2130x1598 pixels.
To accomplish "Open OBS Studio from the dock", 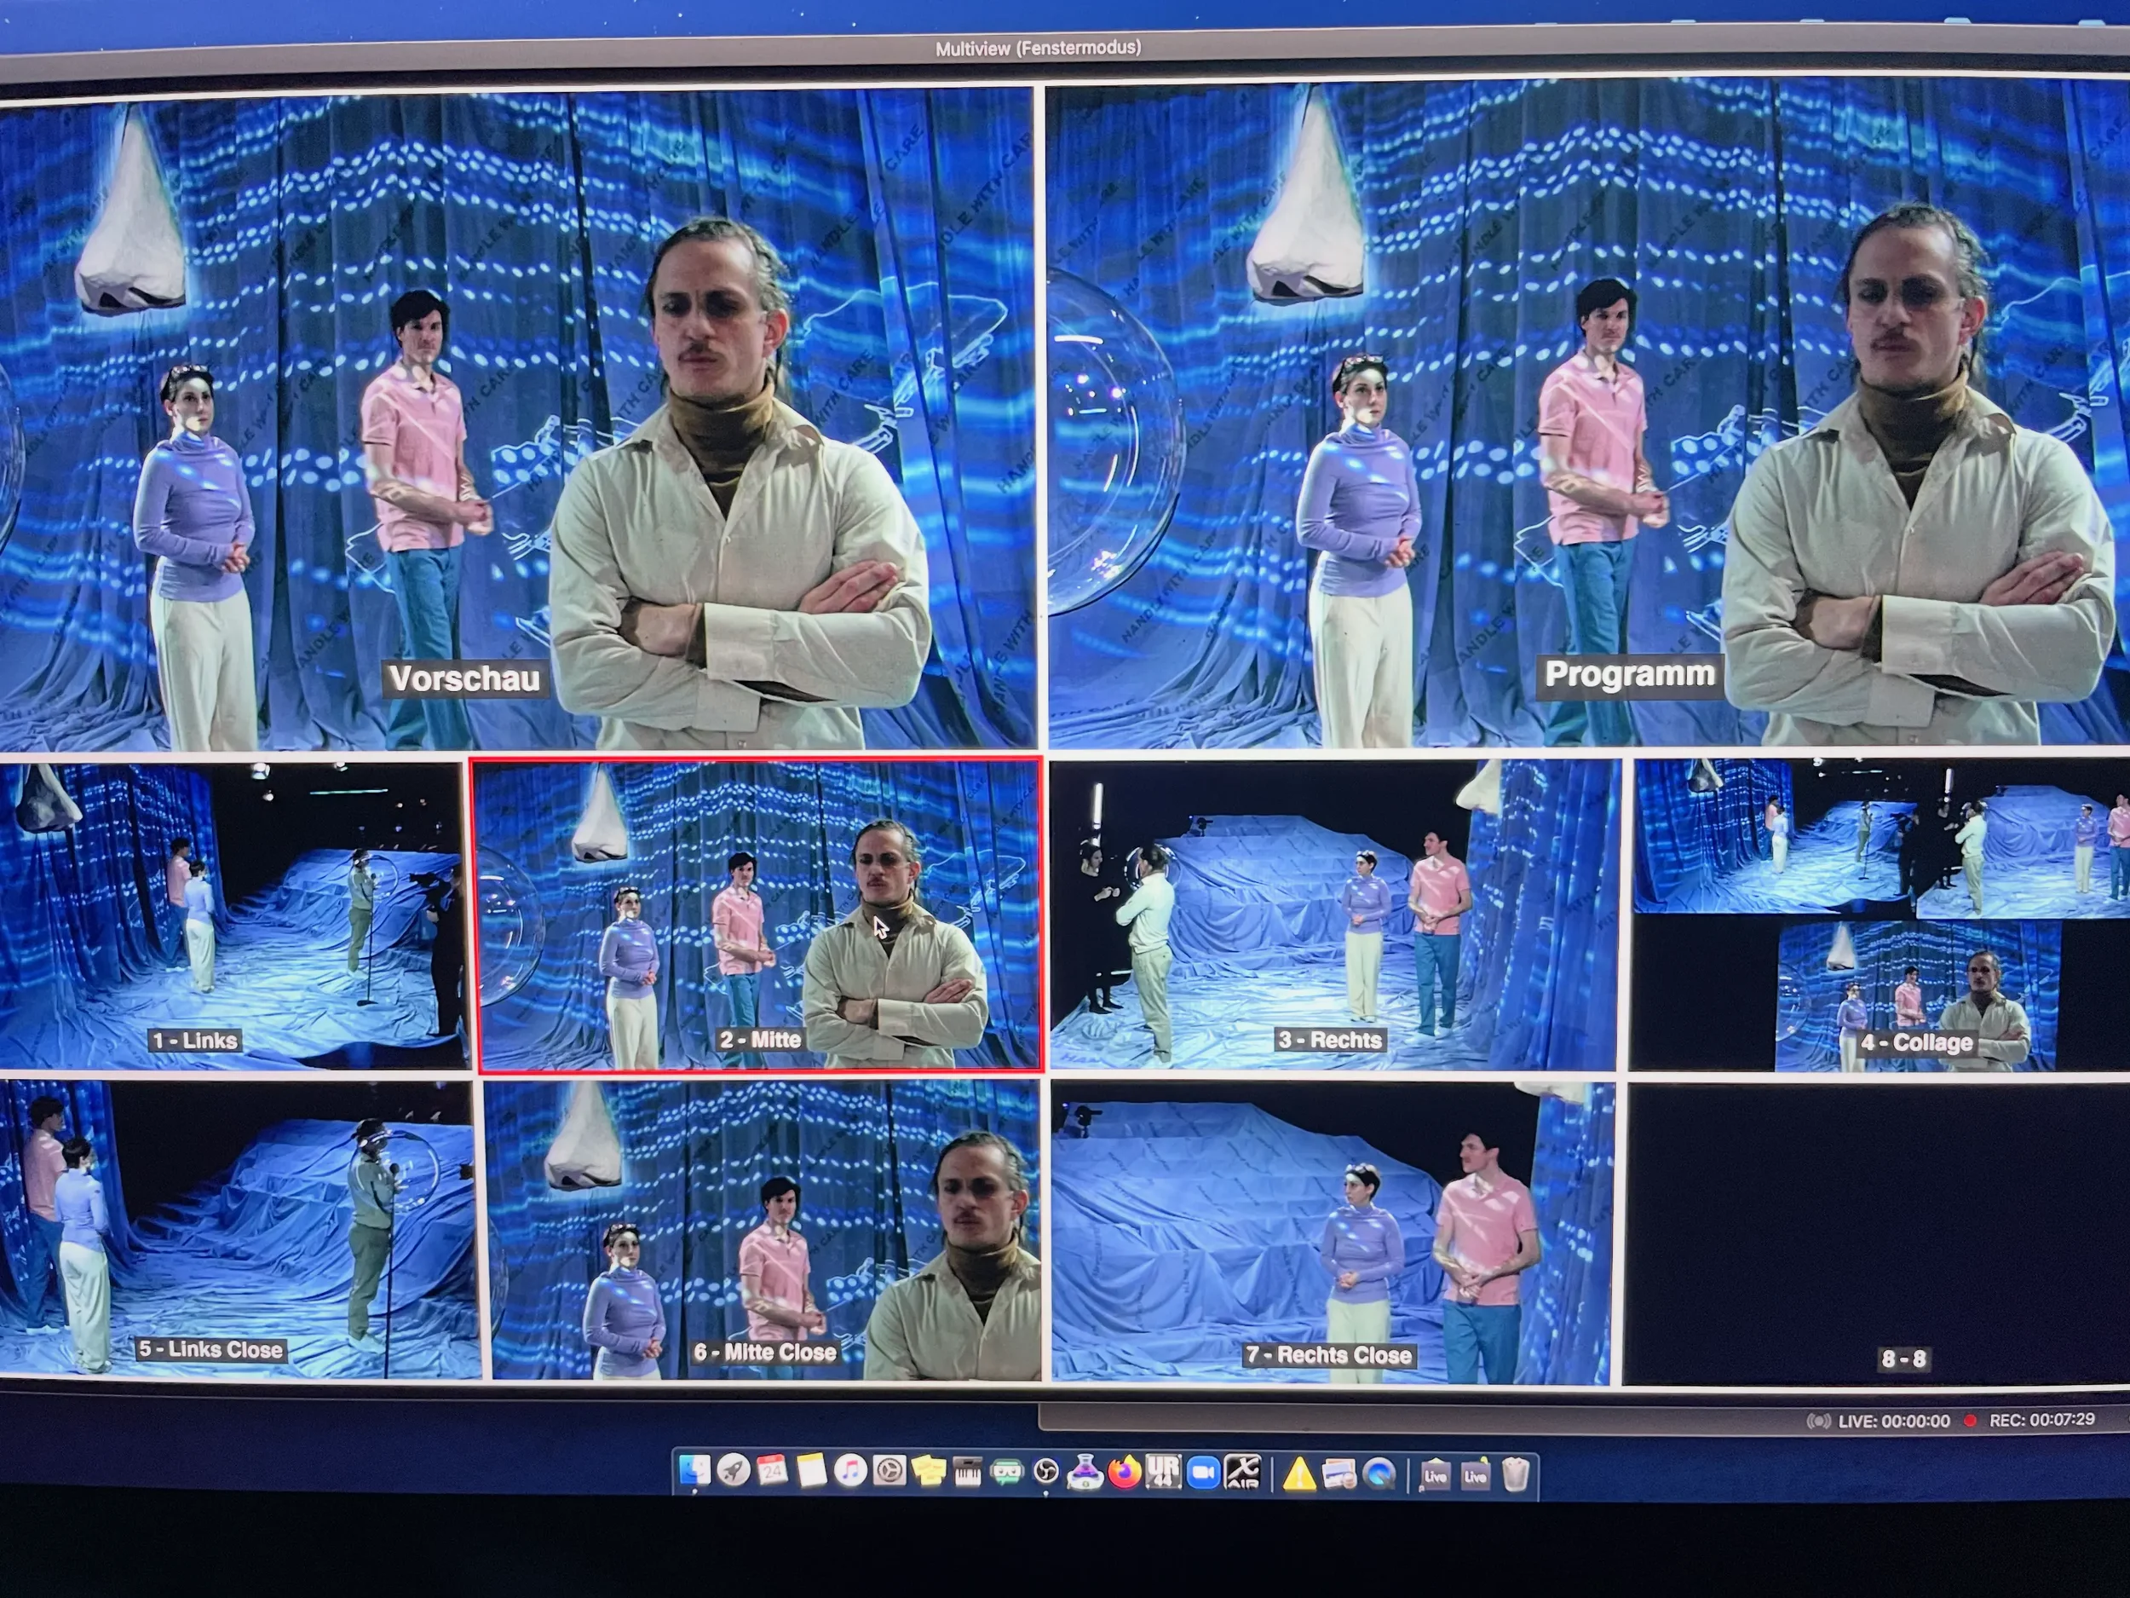I will tap(1045, 1473).
